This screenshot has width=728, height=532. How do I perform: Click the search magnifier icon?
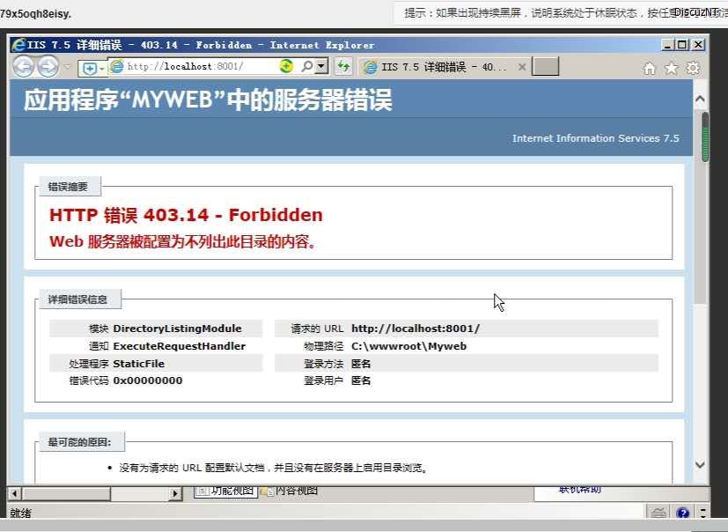point(307,66)
